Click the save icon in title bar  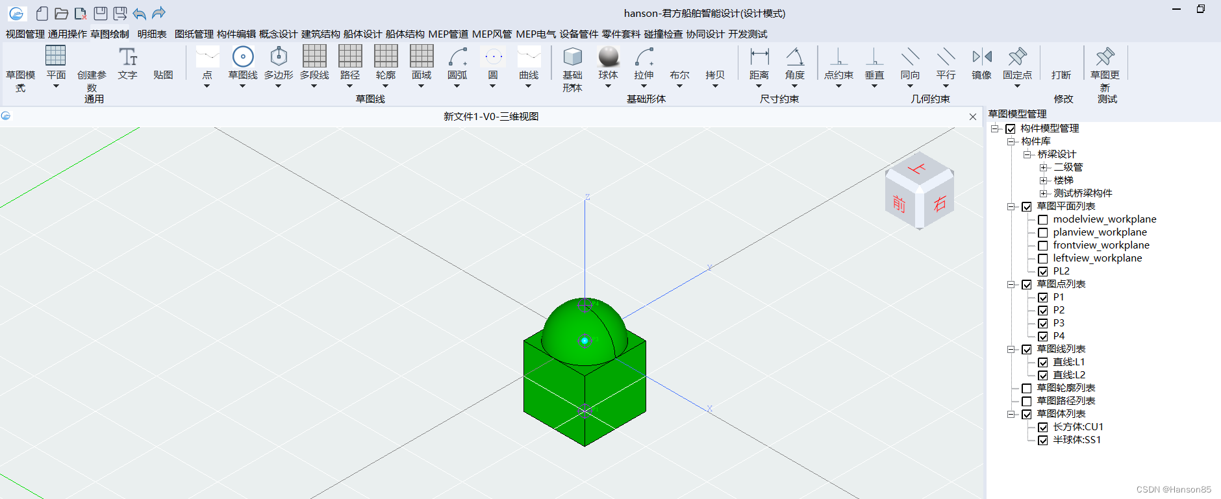pos(100,13)
